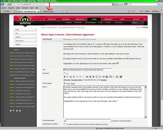Viewport: 163px width, 130px height.
Task: Click the message textarea scrollbar down arrow
Action: coord(146,117)
